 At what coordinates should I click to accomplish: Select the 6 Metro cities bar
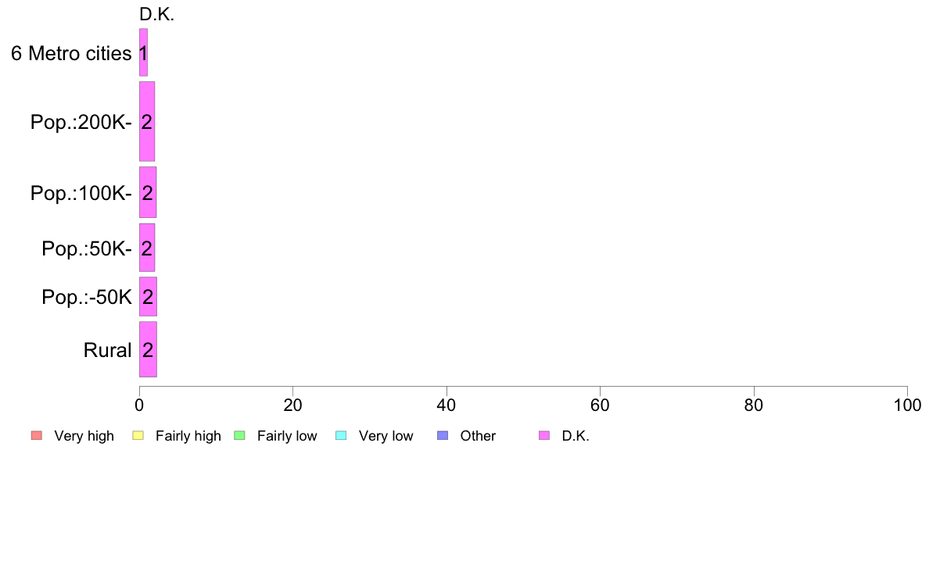[143, 52]
